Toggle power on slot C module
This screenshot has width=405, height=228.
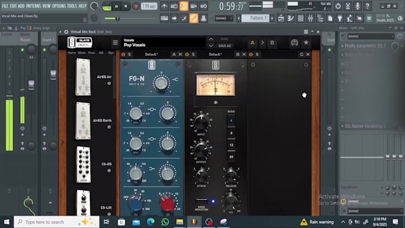(x=251, y=54)
